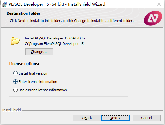Click the Allround Automations logo
Image resolution: width=165 pixels, height=125 pixels.
click(153, 18)
